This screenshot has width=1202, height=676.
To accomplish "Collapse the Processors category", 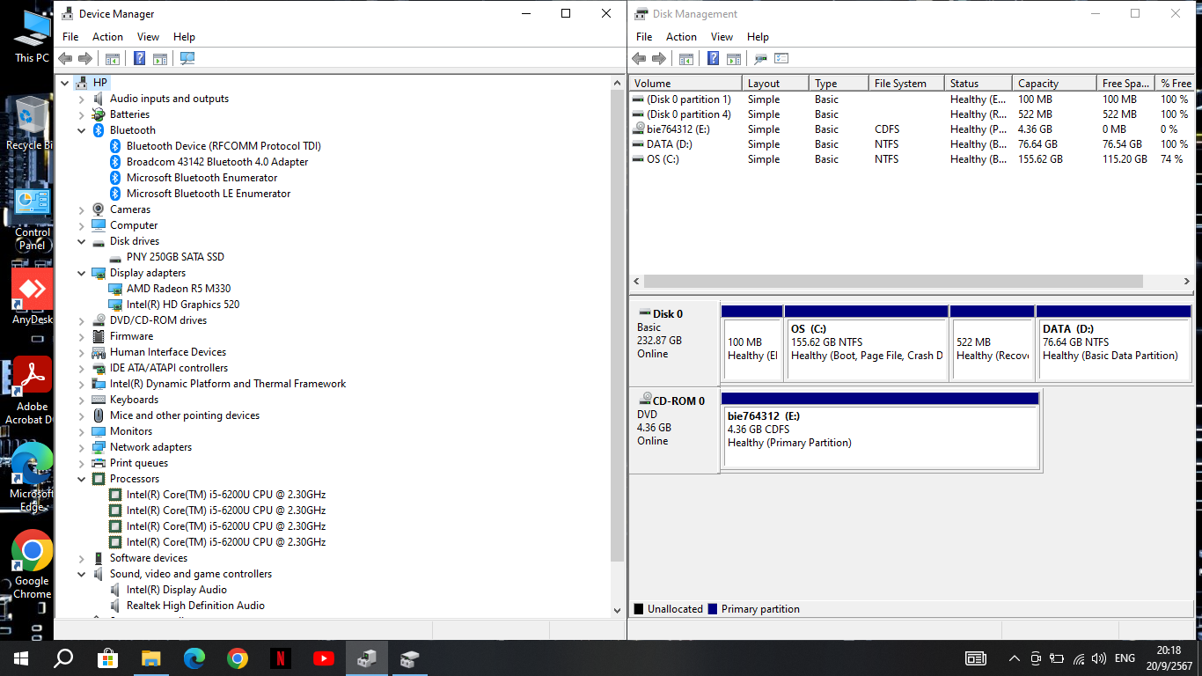I will 82,479.
